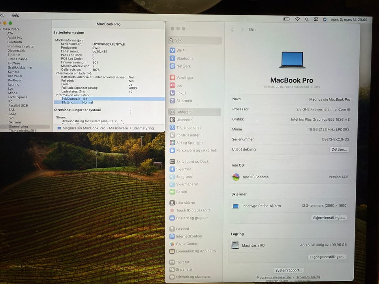Click Lagringsinnstillinger button
This screenshot has height=284, width=379.
coord(327,257)
